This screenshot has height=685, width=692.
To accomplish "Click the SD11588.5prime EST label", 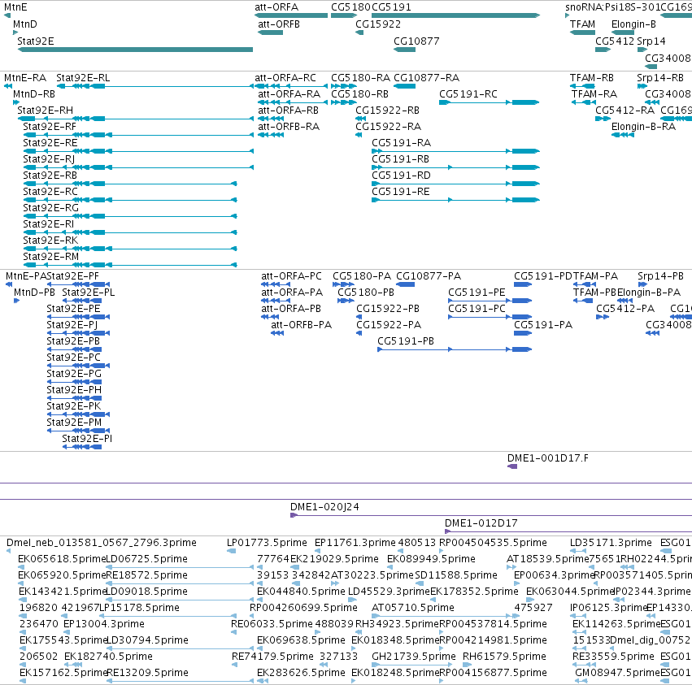I will pos(456,575).
